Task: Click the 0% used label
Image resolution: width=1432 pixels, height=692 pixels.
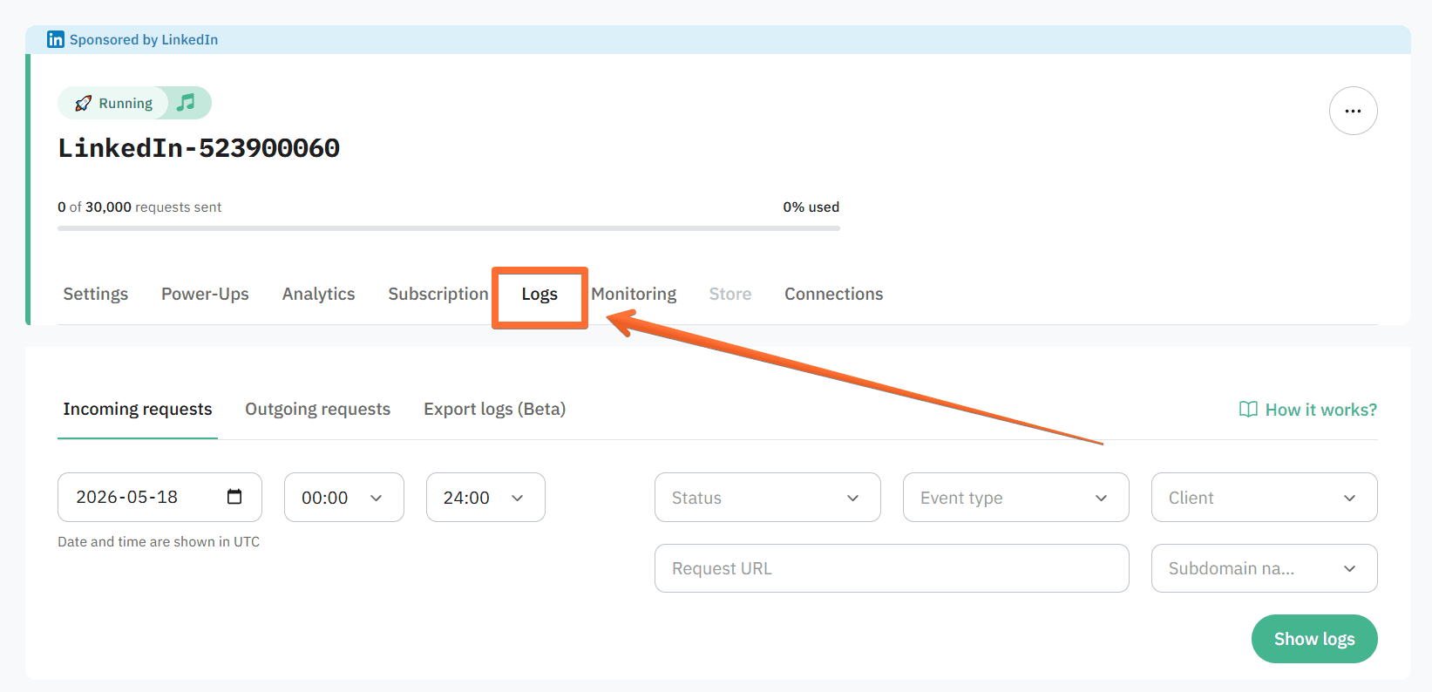Action: [811, 207]
